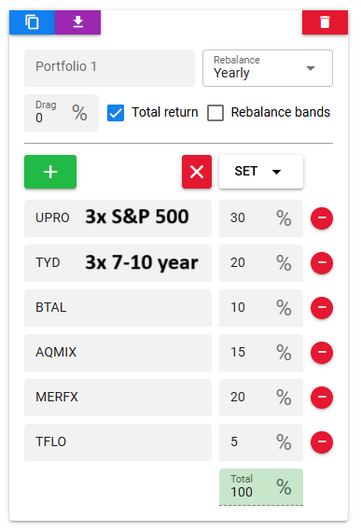Click the Portfolio 1 name field
Viewport: 361px width, 532px height.
pyautogui.click(x=109, y=68)
